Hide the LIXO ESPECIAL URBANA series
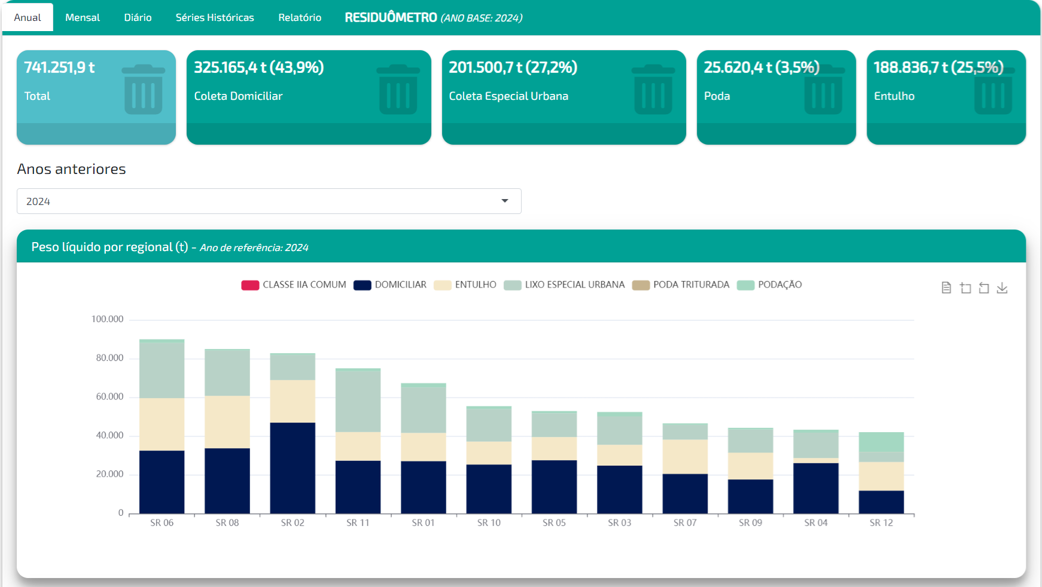The width and height of the screenshot is (1042, 587). click(x=564, y=285)
